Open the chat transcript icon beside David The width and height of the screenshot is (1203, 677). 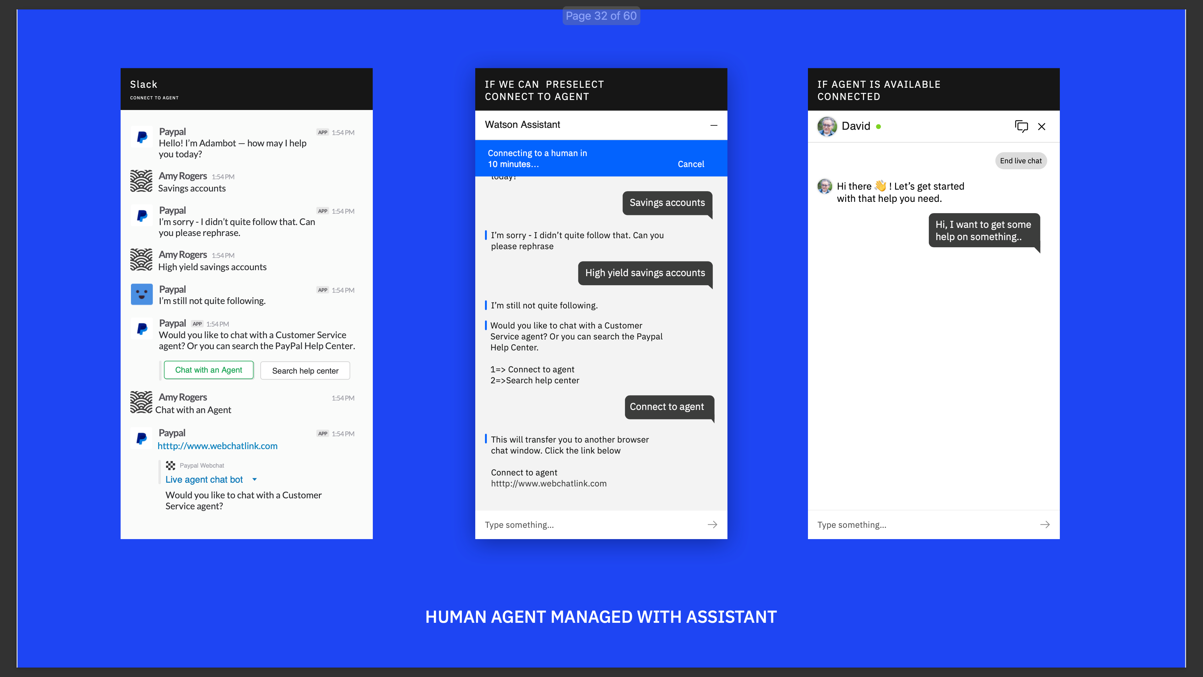pos(1021,126)
